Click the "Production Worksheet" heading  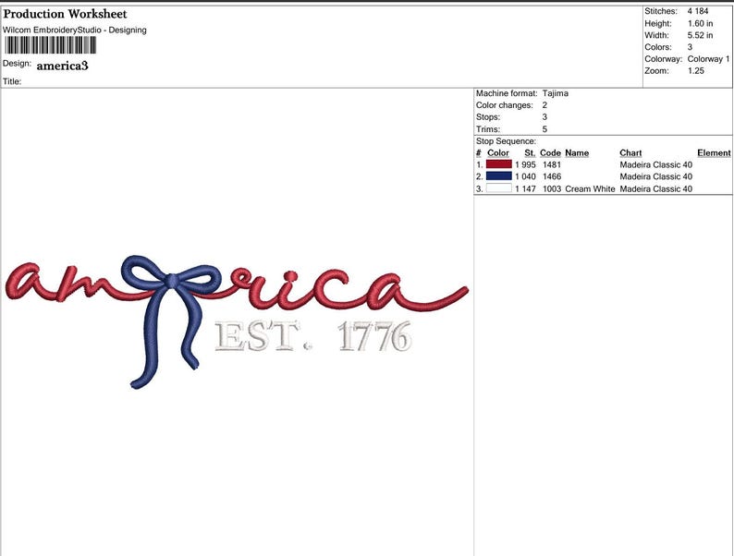coord(65,14)
